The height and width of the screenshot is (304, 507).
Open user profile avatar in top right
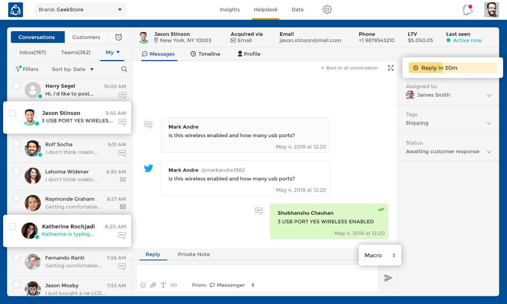492,10
